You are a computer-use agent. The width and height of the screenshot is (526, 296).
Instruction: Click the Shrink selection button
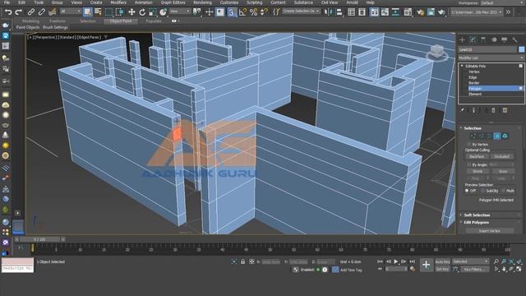pyautogui.click(x=477, y=171)
